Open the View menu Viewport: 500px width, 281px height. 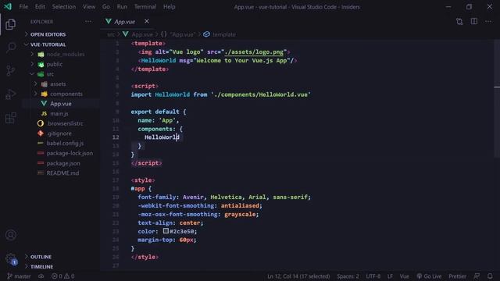pyautogui.click(x=88, y=6)
